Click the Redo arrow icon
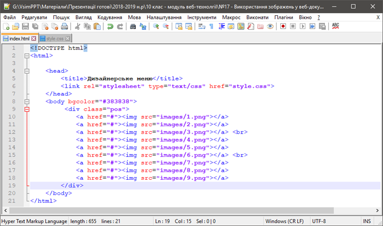The height and width of the screenshot is (226, 383). (x=120, y=27)
